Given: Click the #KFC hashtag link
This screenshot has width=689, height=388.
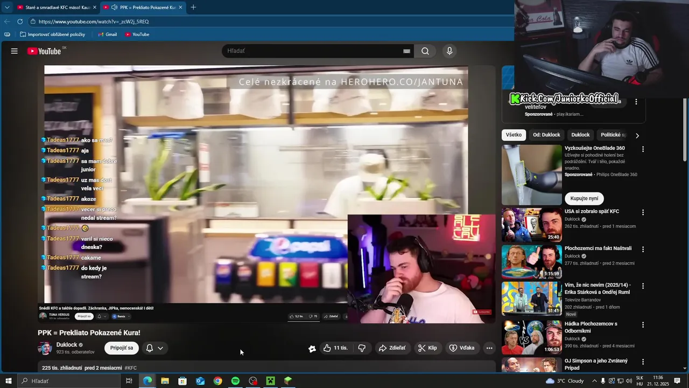Looking at the screenshot, I should pos(131,368).
